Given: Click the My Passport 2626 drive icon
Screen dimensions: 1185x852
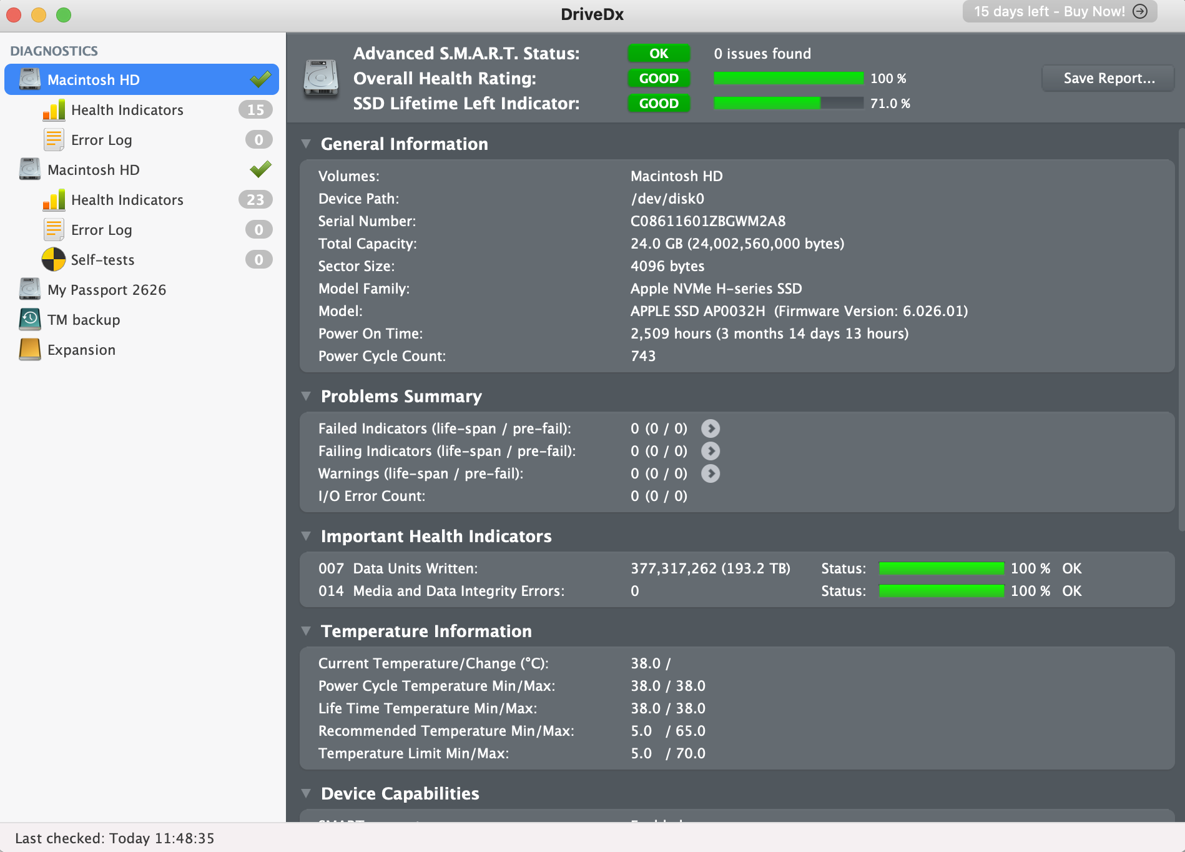Looking at the screenshot, I should tap(30, 289).
